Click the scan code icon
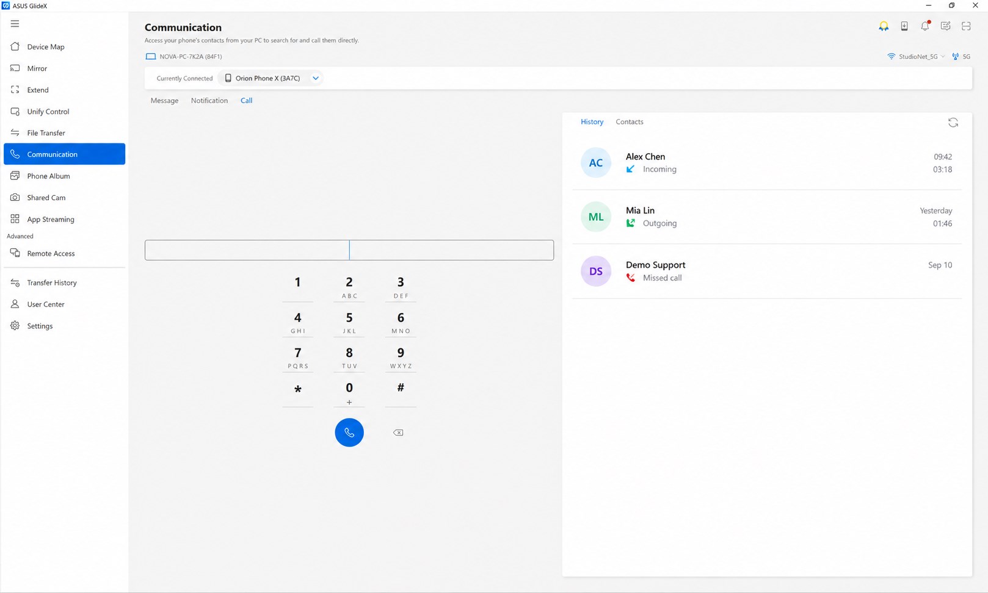This screenshot has width=988, height=593. (x=966, y=26)
